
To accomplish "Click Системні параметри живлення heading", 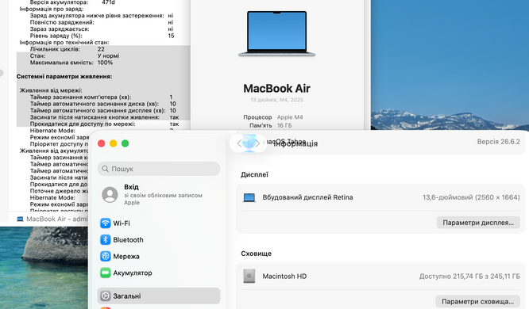I will tap(64, 76).
